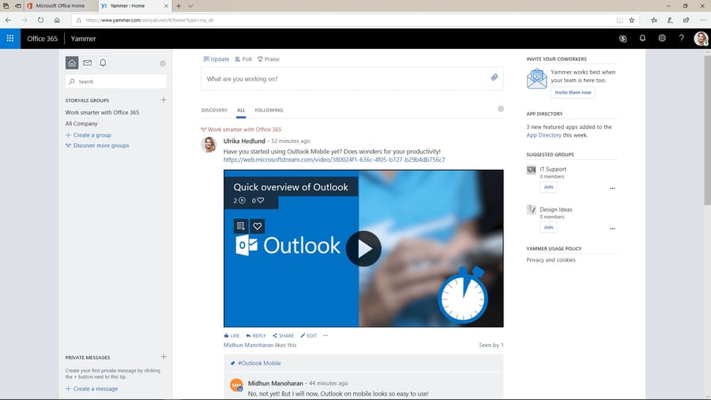Screen dimensions: 711x400
Task: Add video to watchlist icon
Action: coord(241,226)
